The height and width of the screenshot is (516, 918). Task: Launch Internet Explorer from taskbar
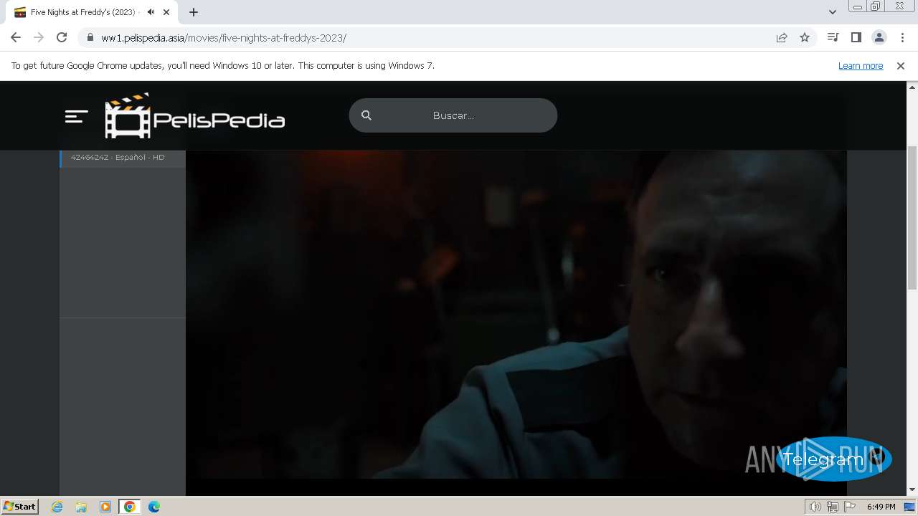click(57, 507)
